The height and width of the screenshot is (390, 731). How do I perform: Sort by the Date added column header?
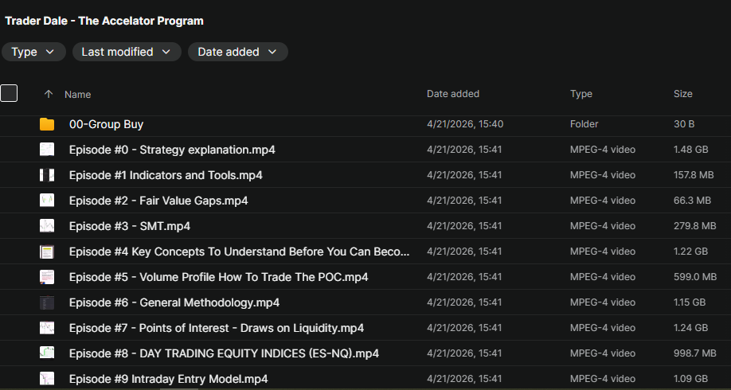pos(453,94)
